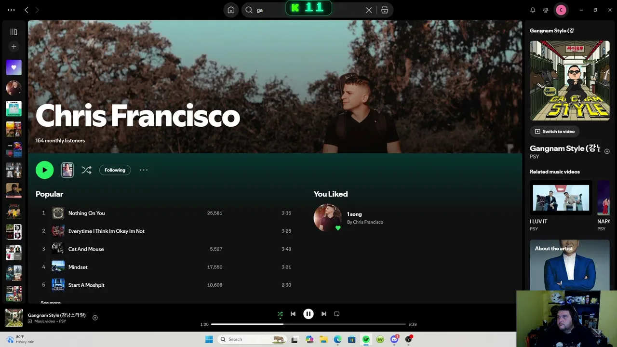Open Microsoft Edge from taskbar
This screenshot has height=347, width=617.
pyautogui.click(x=337, y=339)
